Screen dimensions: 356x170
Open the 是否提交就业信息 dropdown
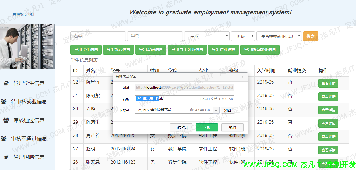[x=279, y=36]
